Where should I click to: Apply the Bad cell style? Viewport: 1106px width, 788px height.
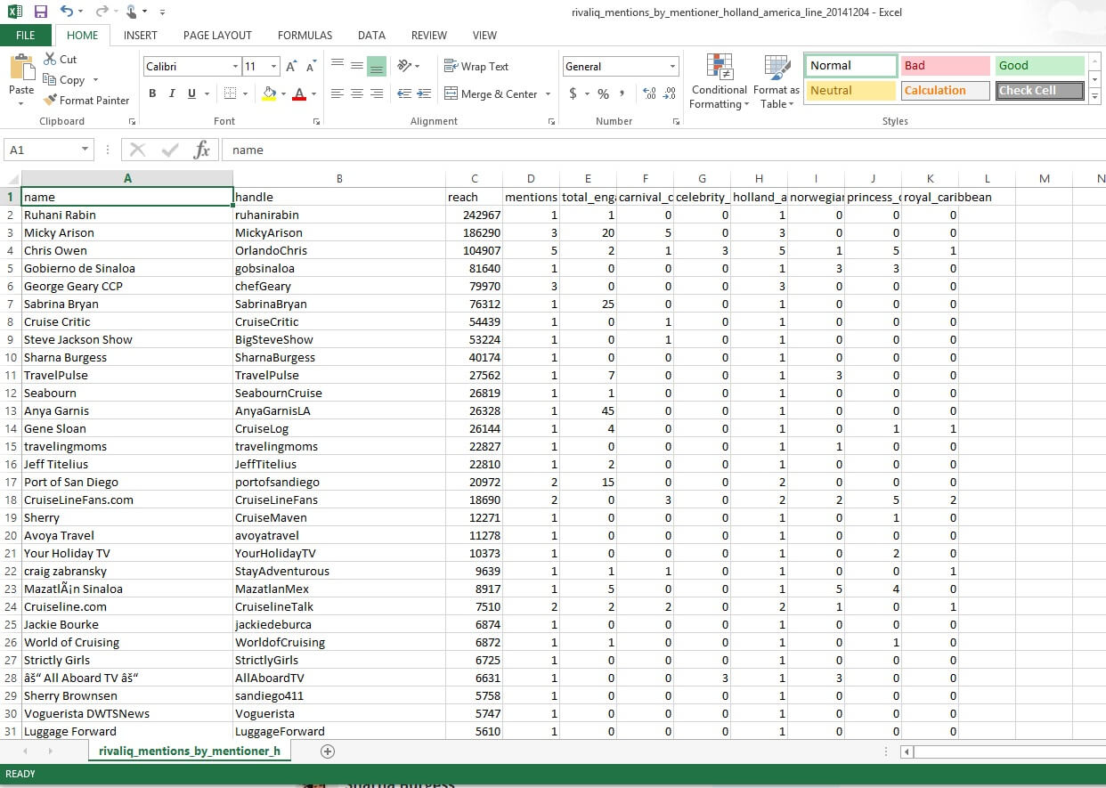945,66
